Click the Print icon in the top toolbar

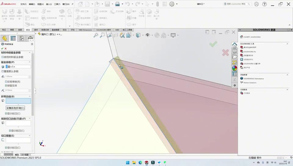point(118,4)
